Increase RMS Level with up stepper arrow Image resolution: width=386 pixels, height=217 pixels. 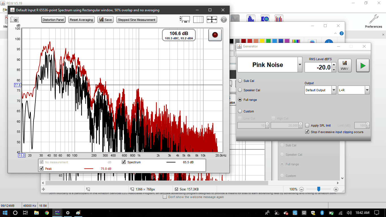[334, 65]
